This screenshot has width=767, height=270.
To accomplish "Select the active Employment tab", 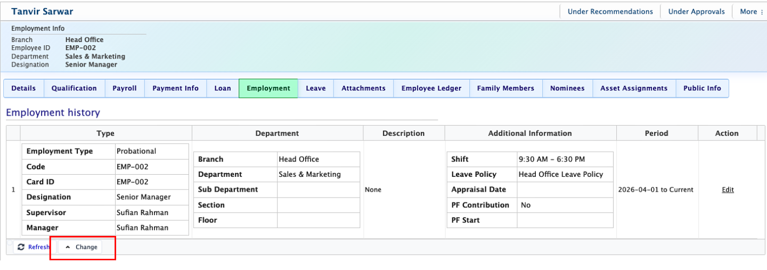I will click(x=268, y=88).
